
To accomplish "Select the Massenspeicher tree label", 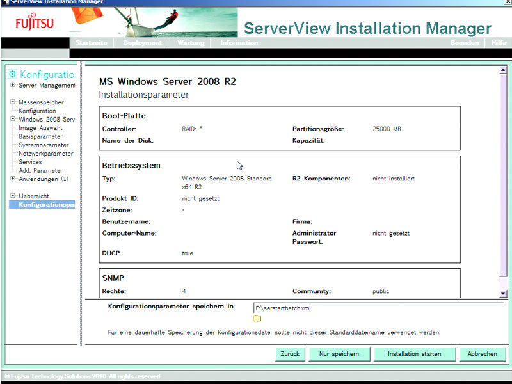I will point(41,102).
